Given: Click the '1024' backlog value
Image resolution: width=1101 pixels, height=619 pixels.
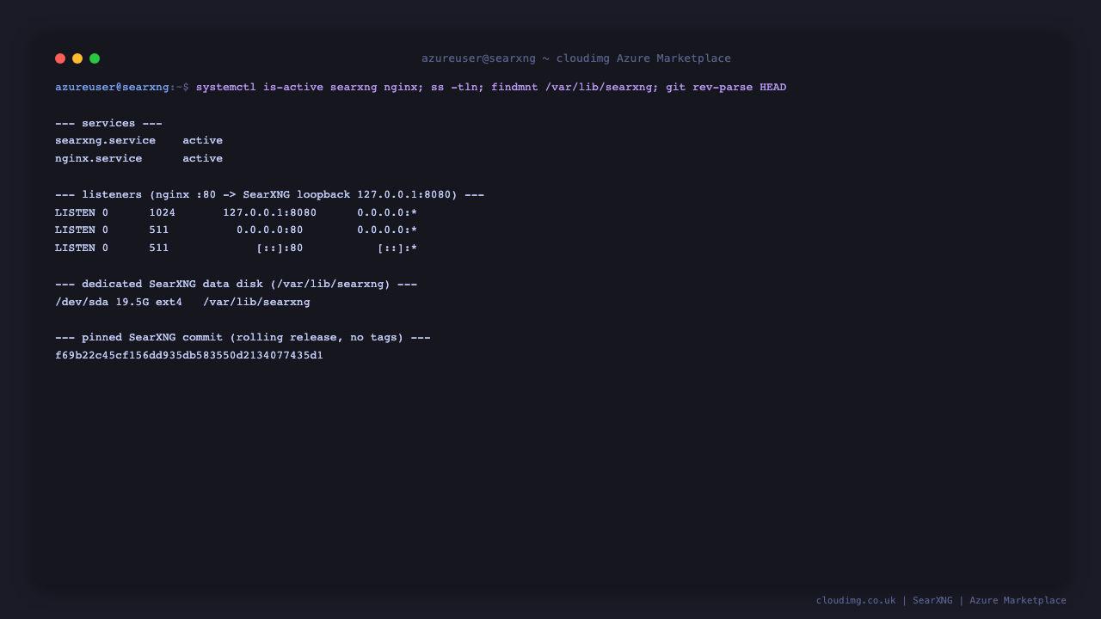Looking at the screenshot, I should click(x=162, y=213).
